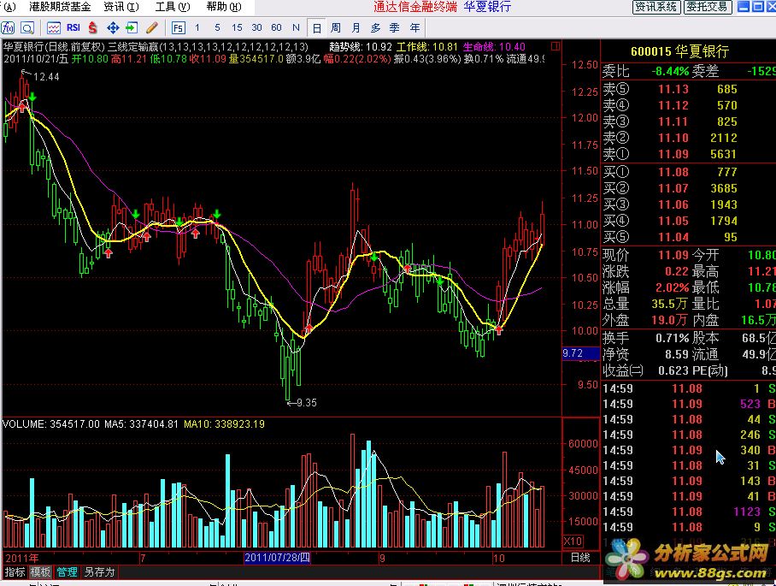Image resolution: width=776 pixels, height=586 pixels.
Task: Click the 9.35 low price annotation
Action: [304, 403]
